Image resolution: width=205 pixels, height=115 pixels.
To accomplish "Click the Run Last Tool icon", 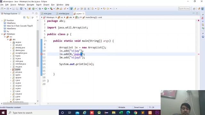I will tap(51, 9).
